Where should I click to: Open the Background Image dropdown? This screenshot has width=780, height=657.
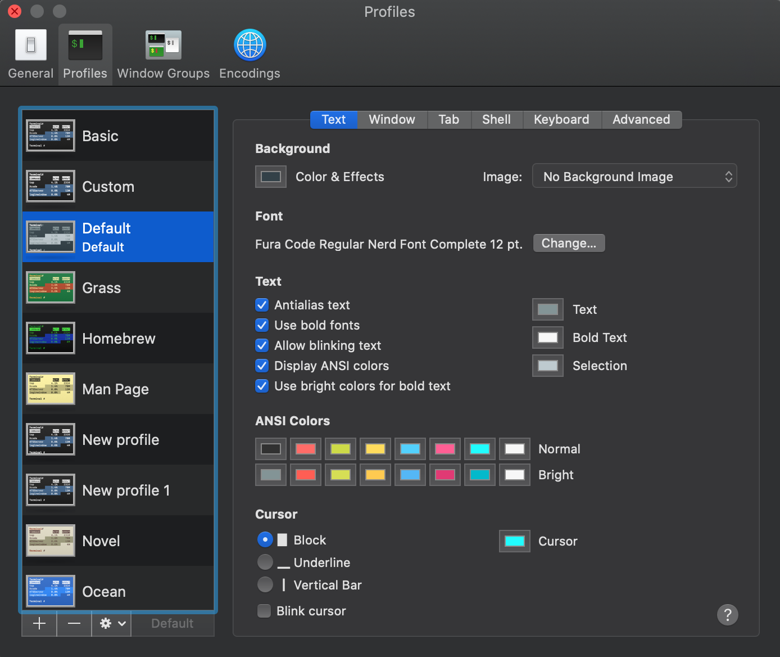[x=634, y=176]
